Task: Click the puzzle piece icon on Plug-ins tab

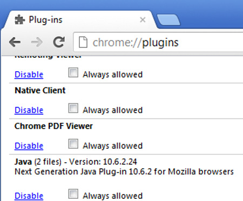Action: [19, 19]
